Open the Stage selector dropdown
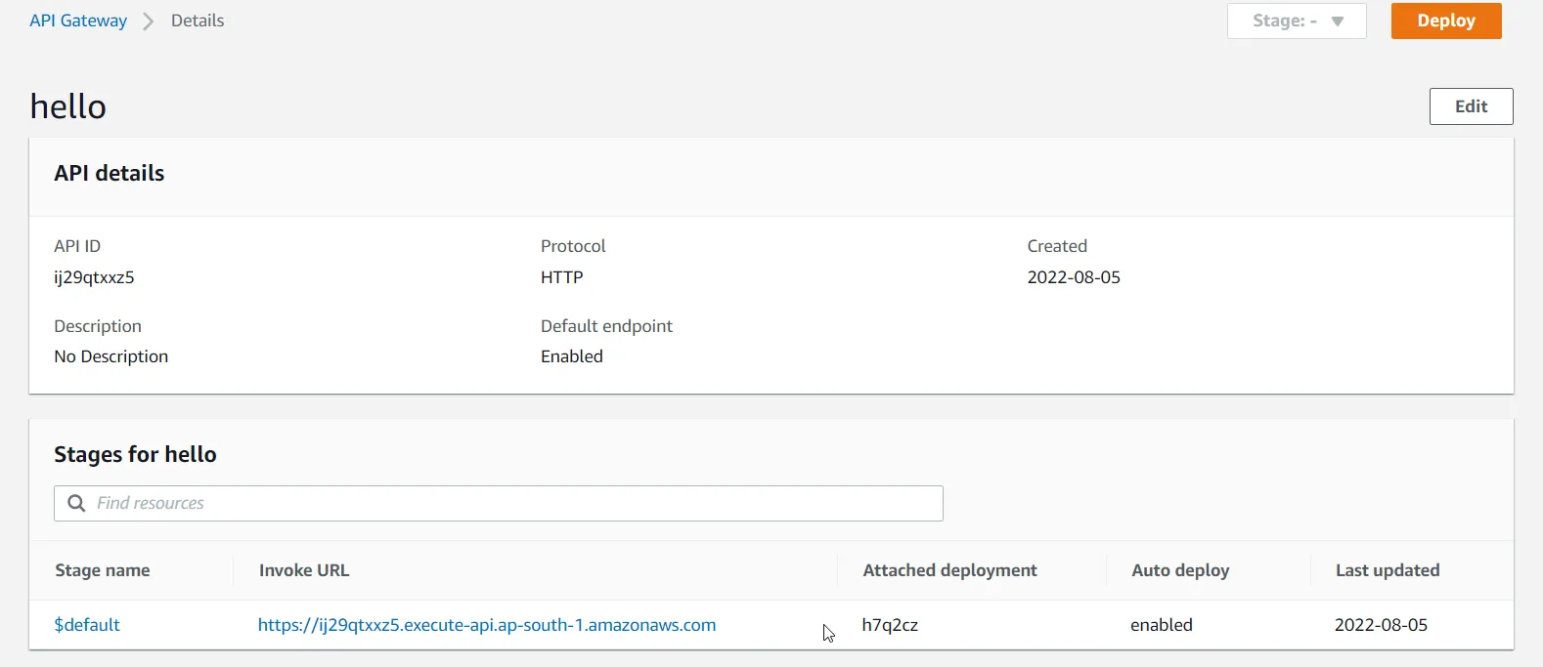 point(1297,21)
